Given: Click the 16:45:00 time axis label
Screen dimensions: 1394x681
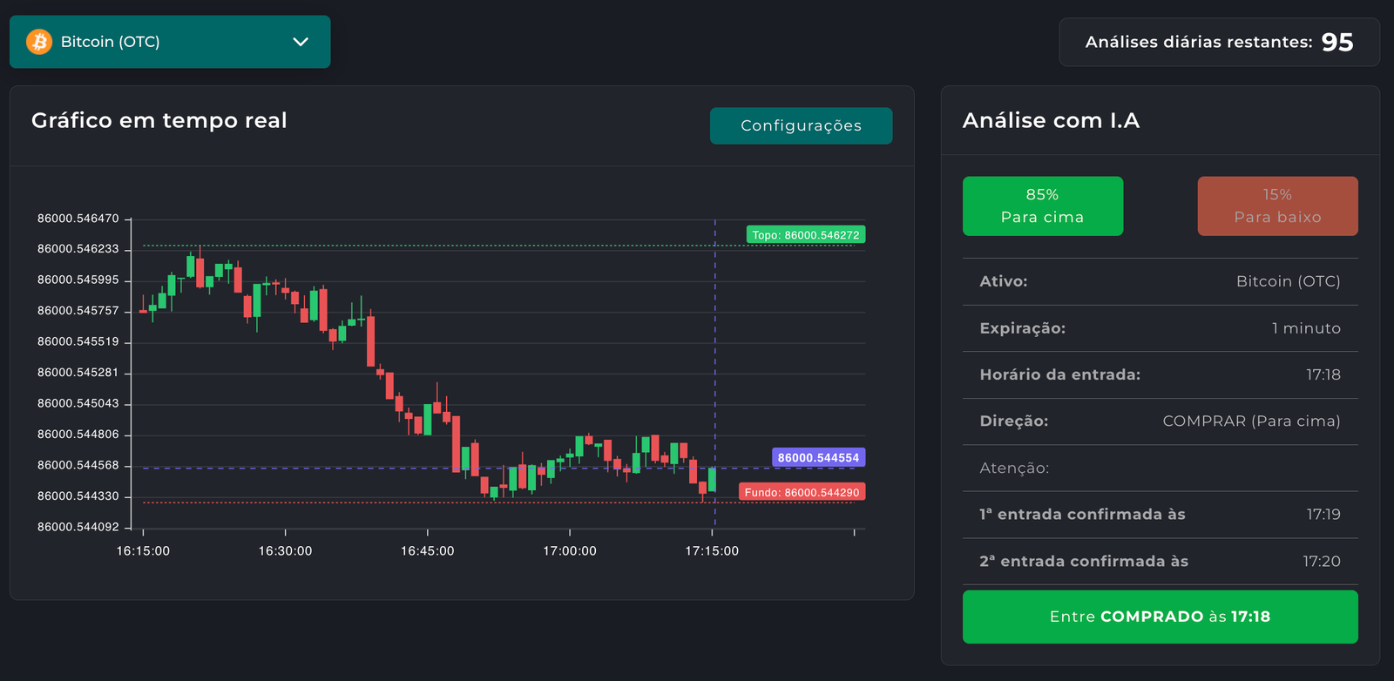Looking at the screenshot, I should click(x=427, y=550).
